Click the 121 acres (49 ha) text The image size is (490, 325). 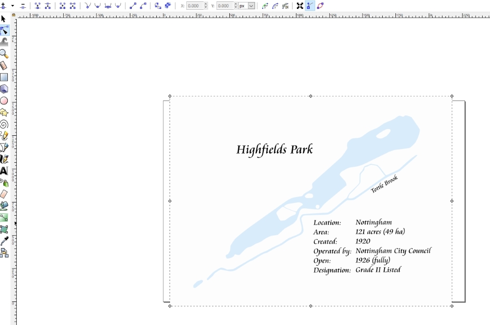click(380, 231)
